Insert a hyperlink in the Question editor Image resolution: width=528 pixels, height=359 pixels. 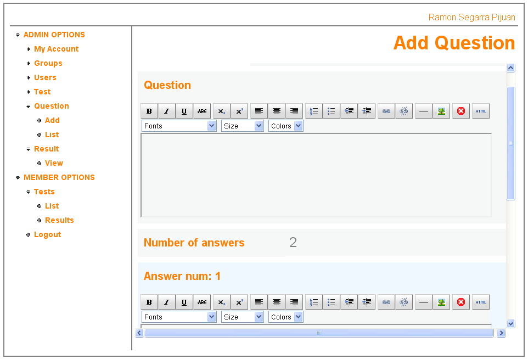point(386,110)
